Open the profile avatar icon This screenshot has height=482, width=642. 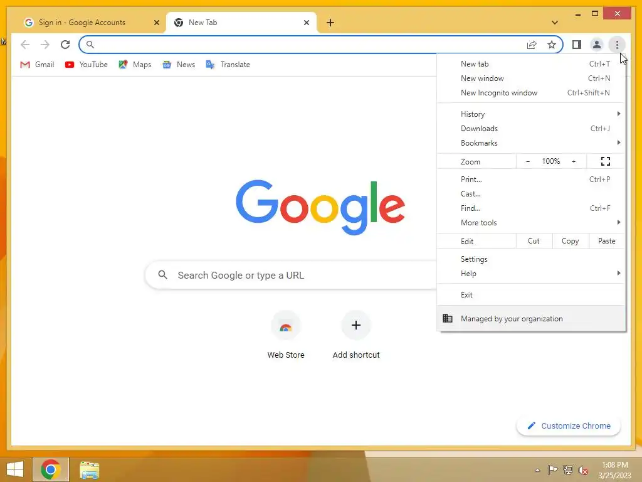coord(597,45)
